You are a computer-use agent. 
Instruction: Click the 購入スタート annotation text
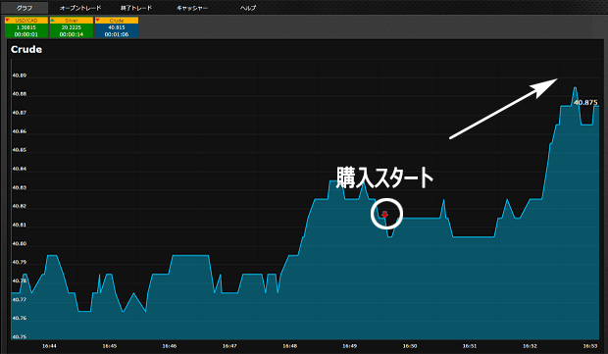384,177
